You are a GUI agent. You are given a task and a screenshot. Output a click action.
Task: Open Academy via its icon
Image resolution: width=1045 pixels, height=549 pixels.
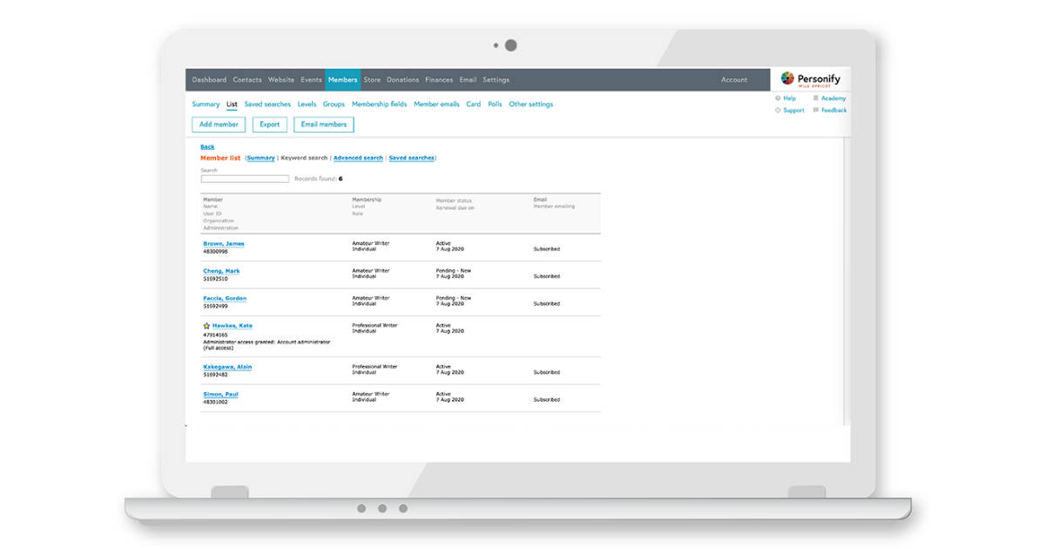(x=817, y=98)
